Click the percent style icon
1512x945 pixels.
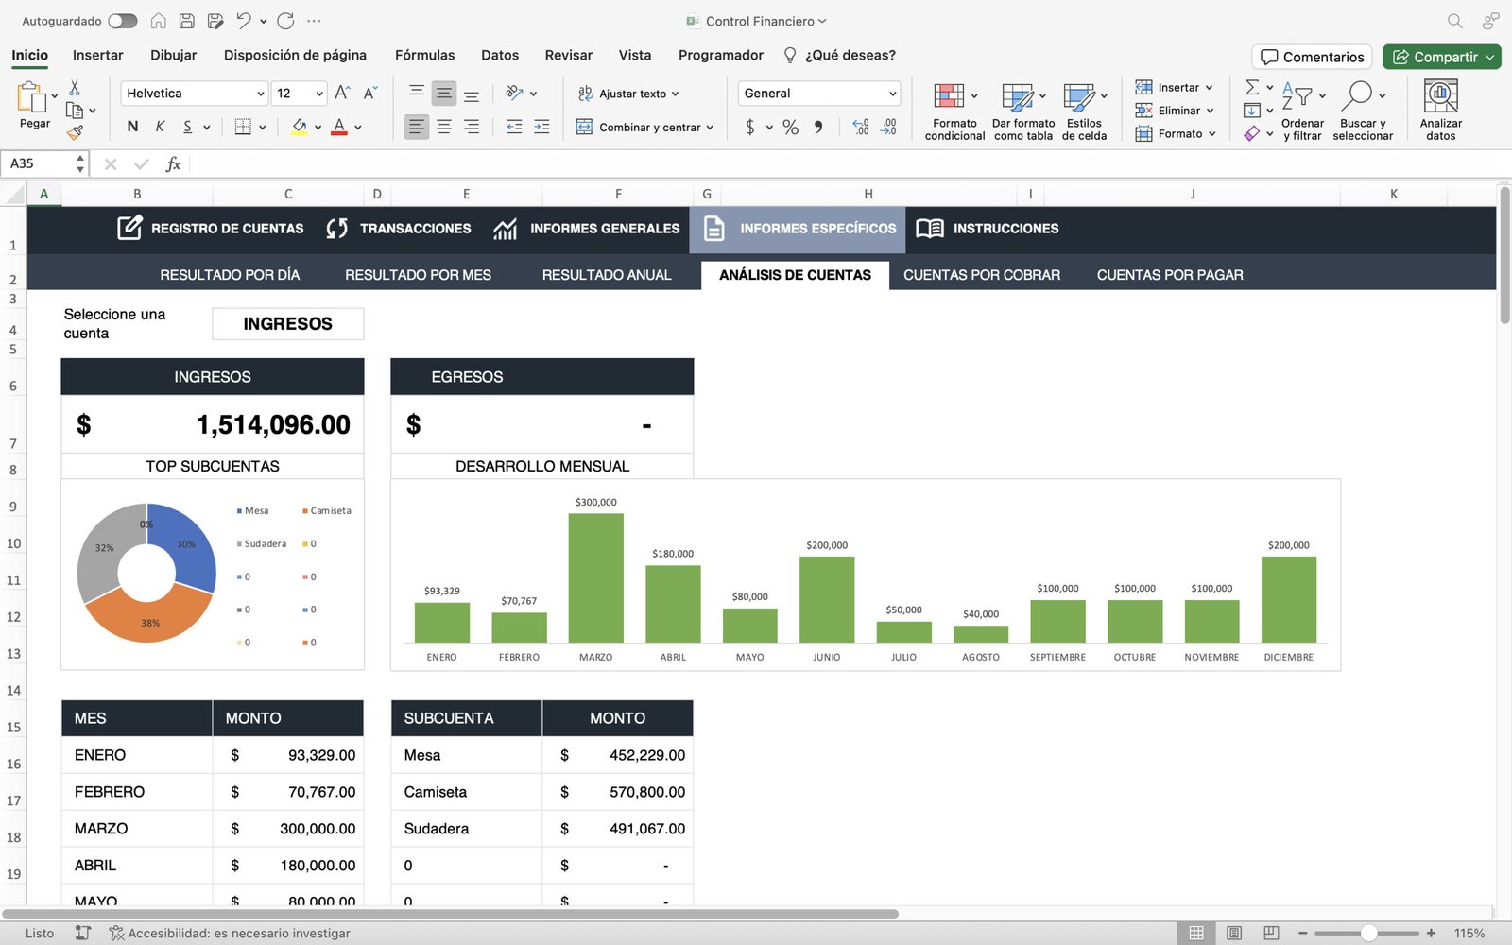tap(790, 127)
